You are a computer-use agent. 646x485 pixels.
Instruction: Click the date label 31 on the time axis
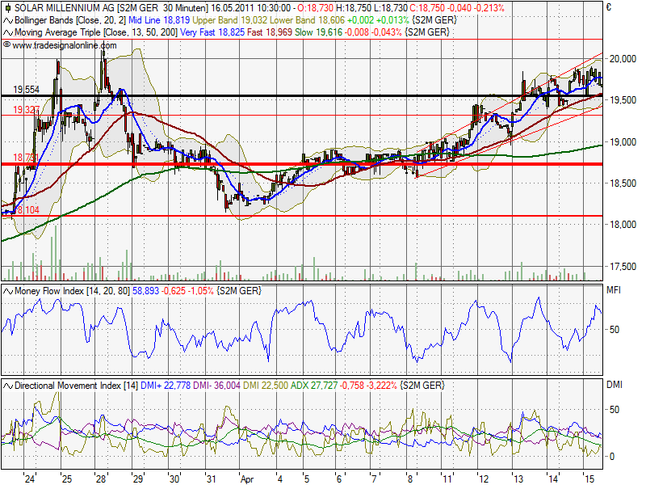point(211,479)
